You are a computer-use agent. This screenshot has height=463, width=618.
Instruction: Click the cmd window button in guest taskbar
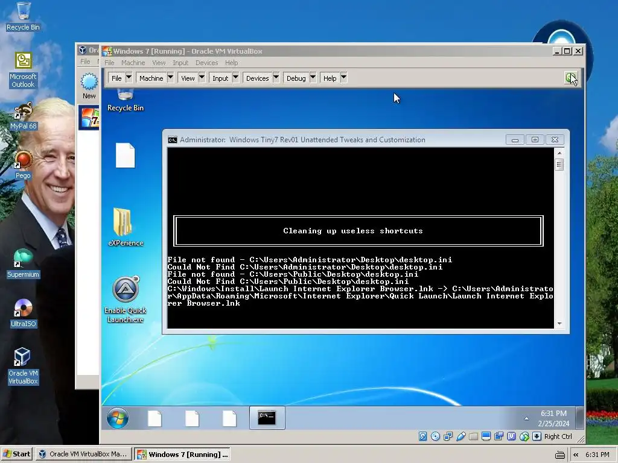[x=267, y=418]
